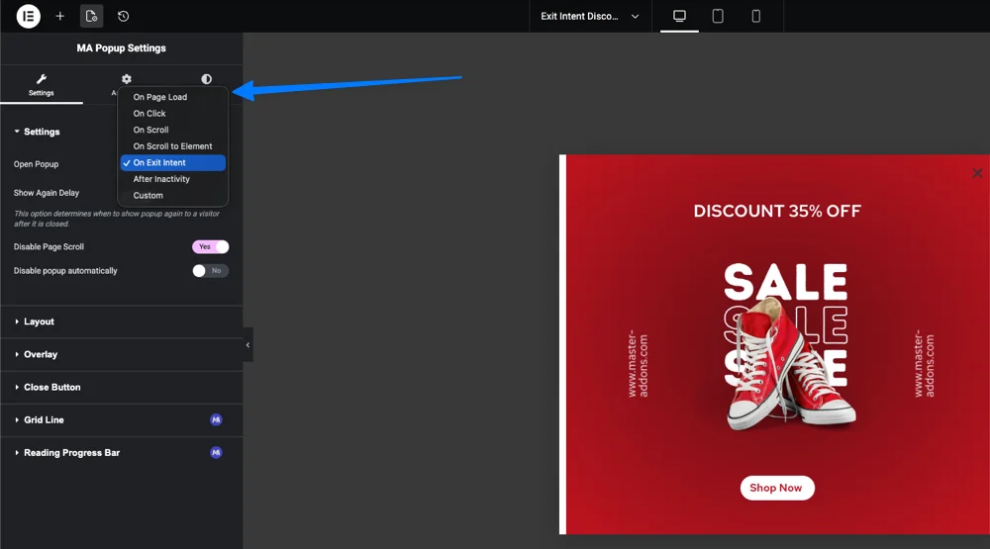Viewport: 990px width, 549px height.
Task: Expand the Layout section
Action: point(121,321)
